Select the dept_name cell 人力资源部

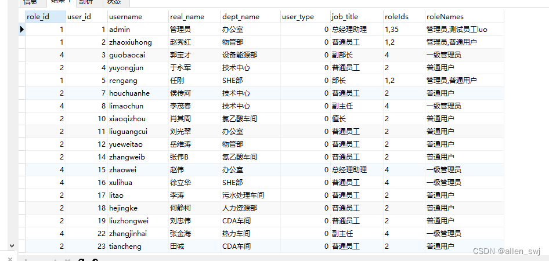coord(251,208)
